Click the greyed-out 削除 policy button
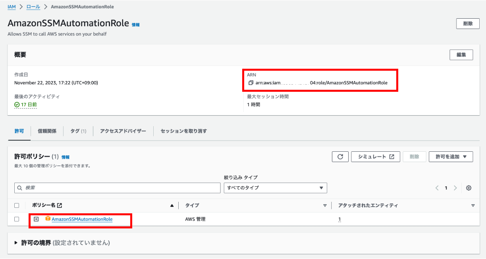Screen dimensions: 486x259 (x=415, y=157)
